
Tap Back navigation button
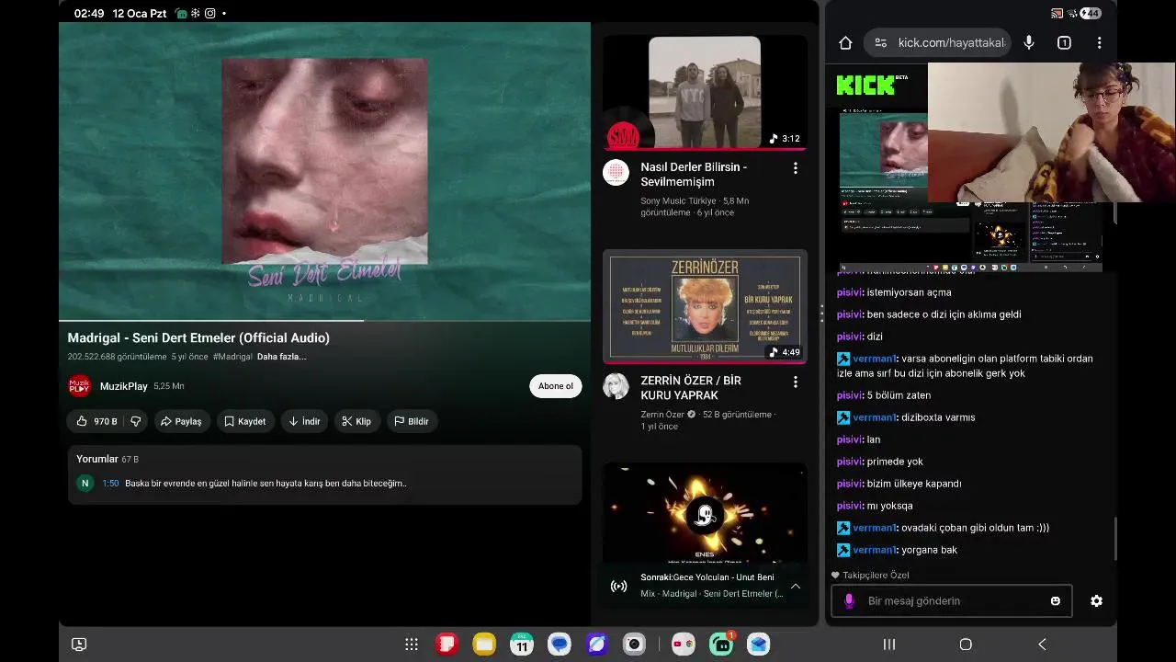[x=1042, y=645]
